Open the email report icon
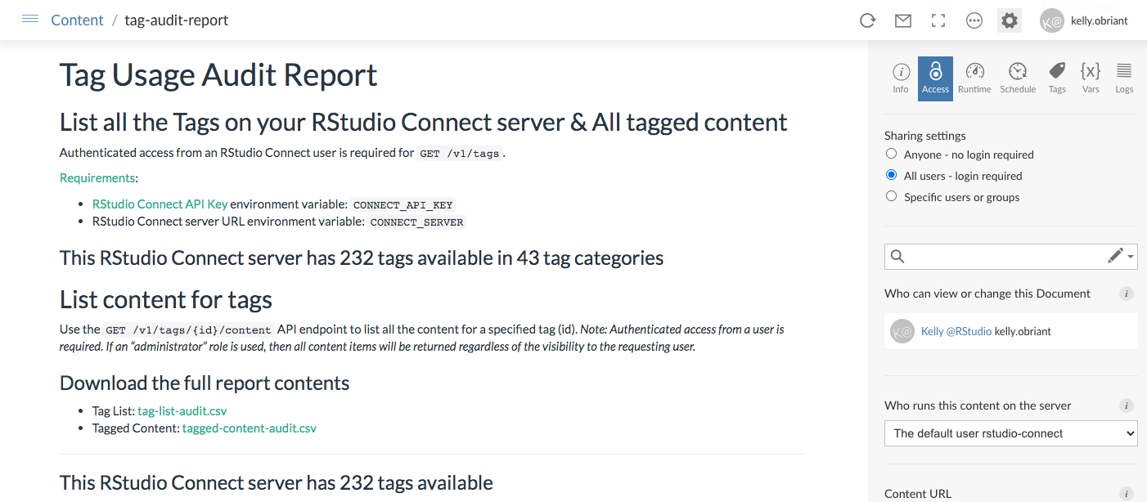 tap(902, 20)
